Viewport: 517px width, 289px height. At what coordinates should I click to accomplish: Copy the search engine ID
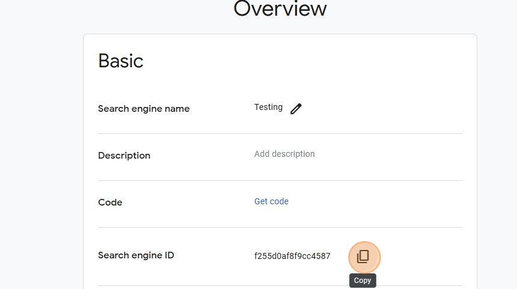click(363, 257)
